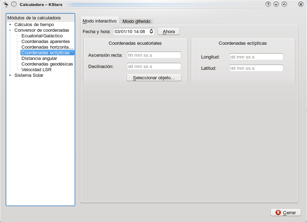Viewport: 307px width, 222px height.
Task: Click into the Declinación field
Action: pos(154,66)
